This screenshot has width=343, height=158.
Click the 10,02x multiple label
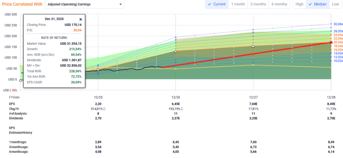[338, 61]
